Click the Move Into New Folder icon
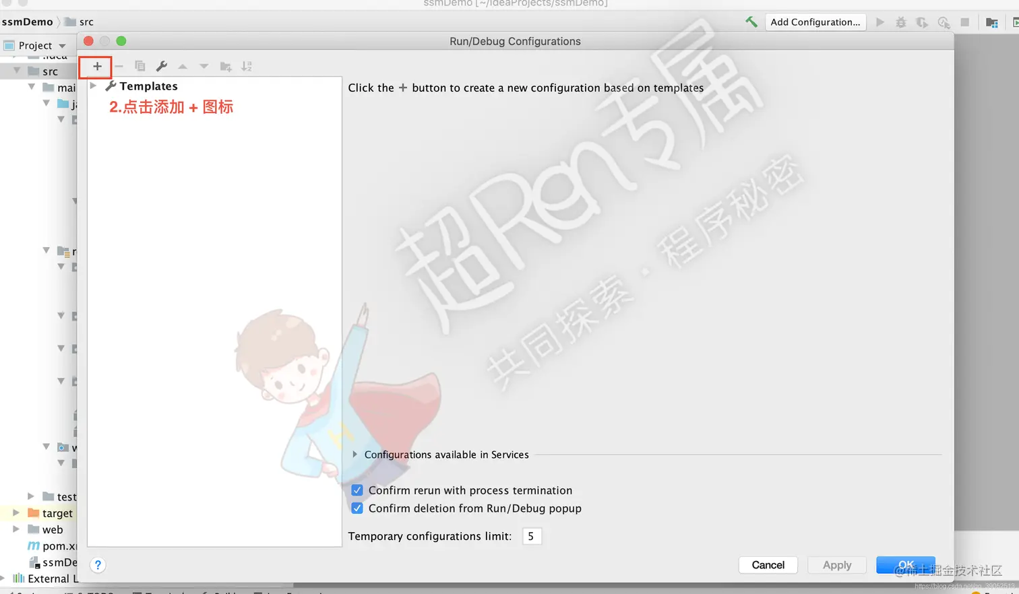Screen dimensions: 1019x594 (x=226, y=66)
